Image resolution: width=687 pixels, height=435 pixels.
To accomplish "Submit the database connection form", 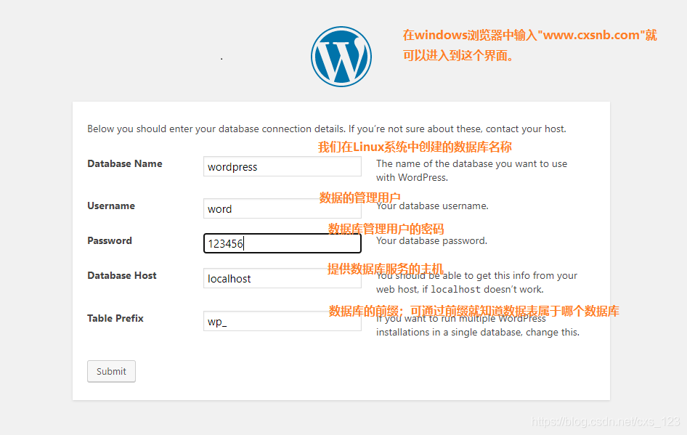I will (111, 372).
